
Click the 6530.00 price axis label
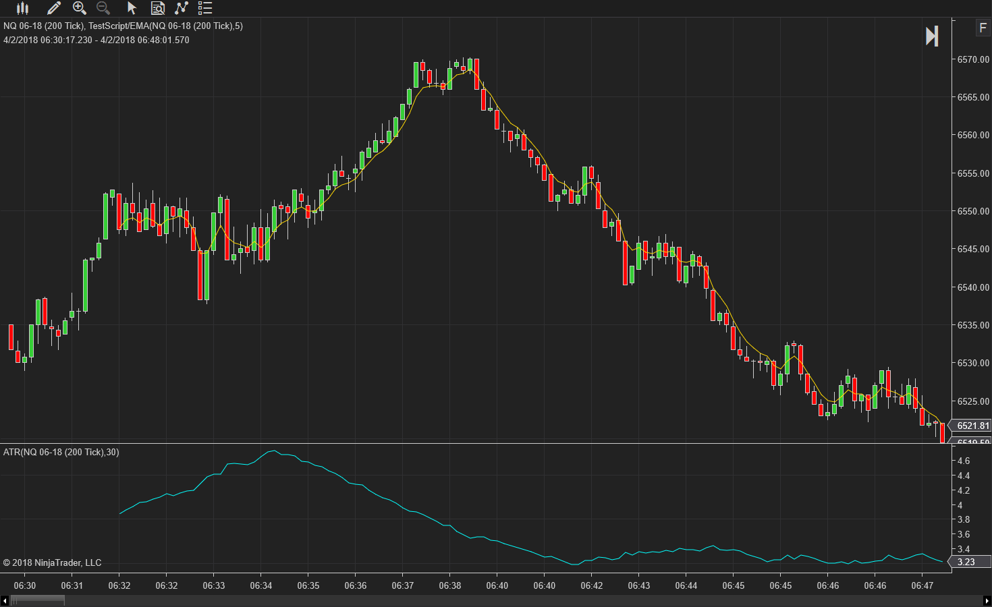click(x=974, y=363)
